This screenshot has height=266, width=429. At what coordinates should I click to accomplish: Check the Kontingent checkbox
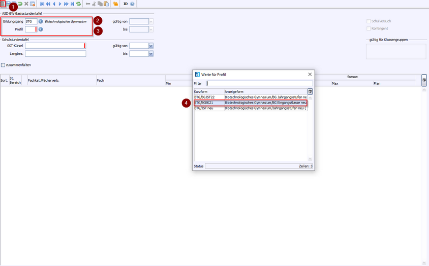[x=369, y=28]
